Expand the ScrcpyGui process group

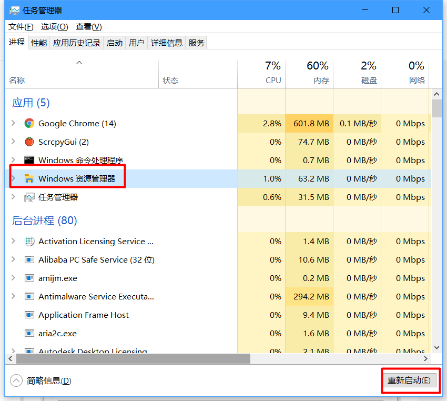point(13,142)
